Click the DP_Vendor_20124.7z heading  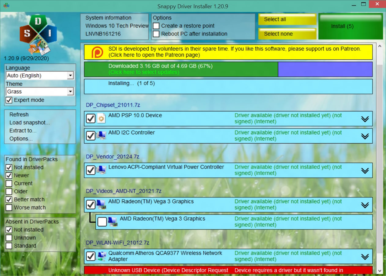[112, 157]
